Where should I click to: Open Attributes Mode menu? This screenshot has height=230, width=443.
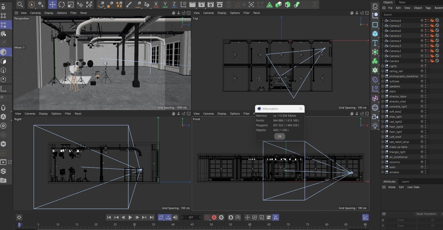point(392,187)
